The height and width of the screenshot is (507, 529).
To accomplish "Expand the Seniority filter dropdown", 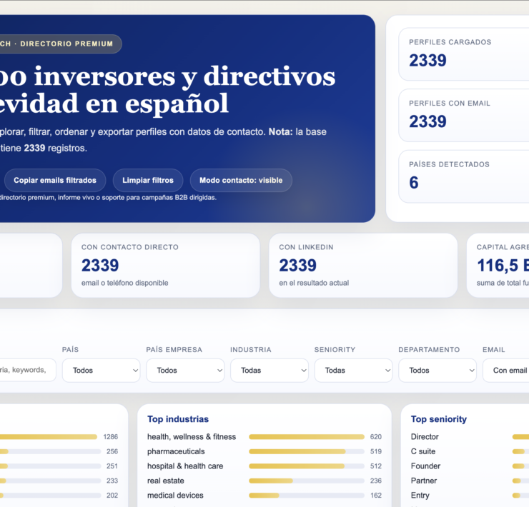I will (353, 370).
